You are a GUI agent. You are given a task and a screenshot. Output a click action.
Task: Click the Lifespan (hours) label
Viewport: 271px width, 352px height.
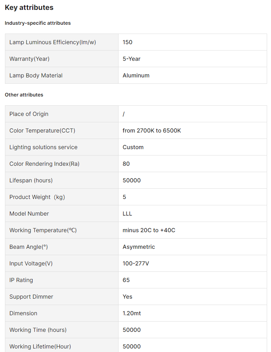pos(31,180)
